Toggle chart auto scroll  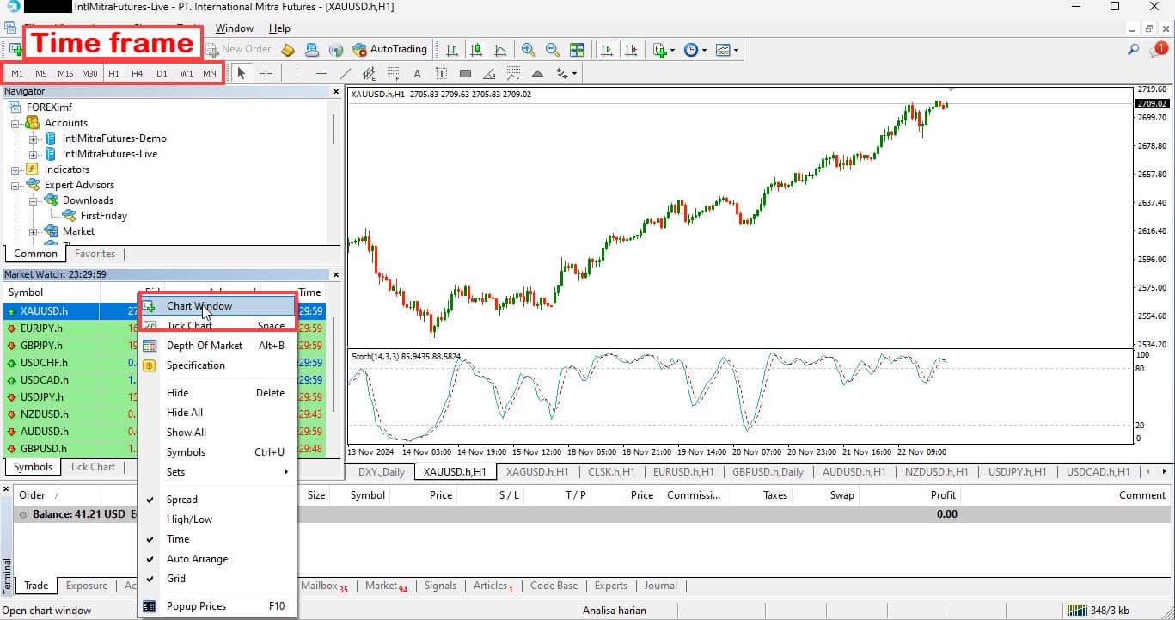pos(607,50)
